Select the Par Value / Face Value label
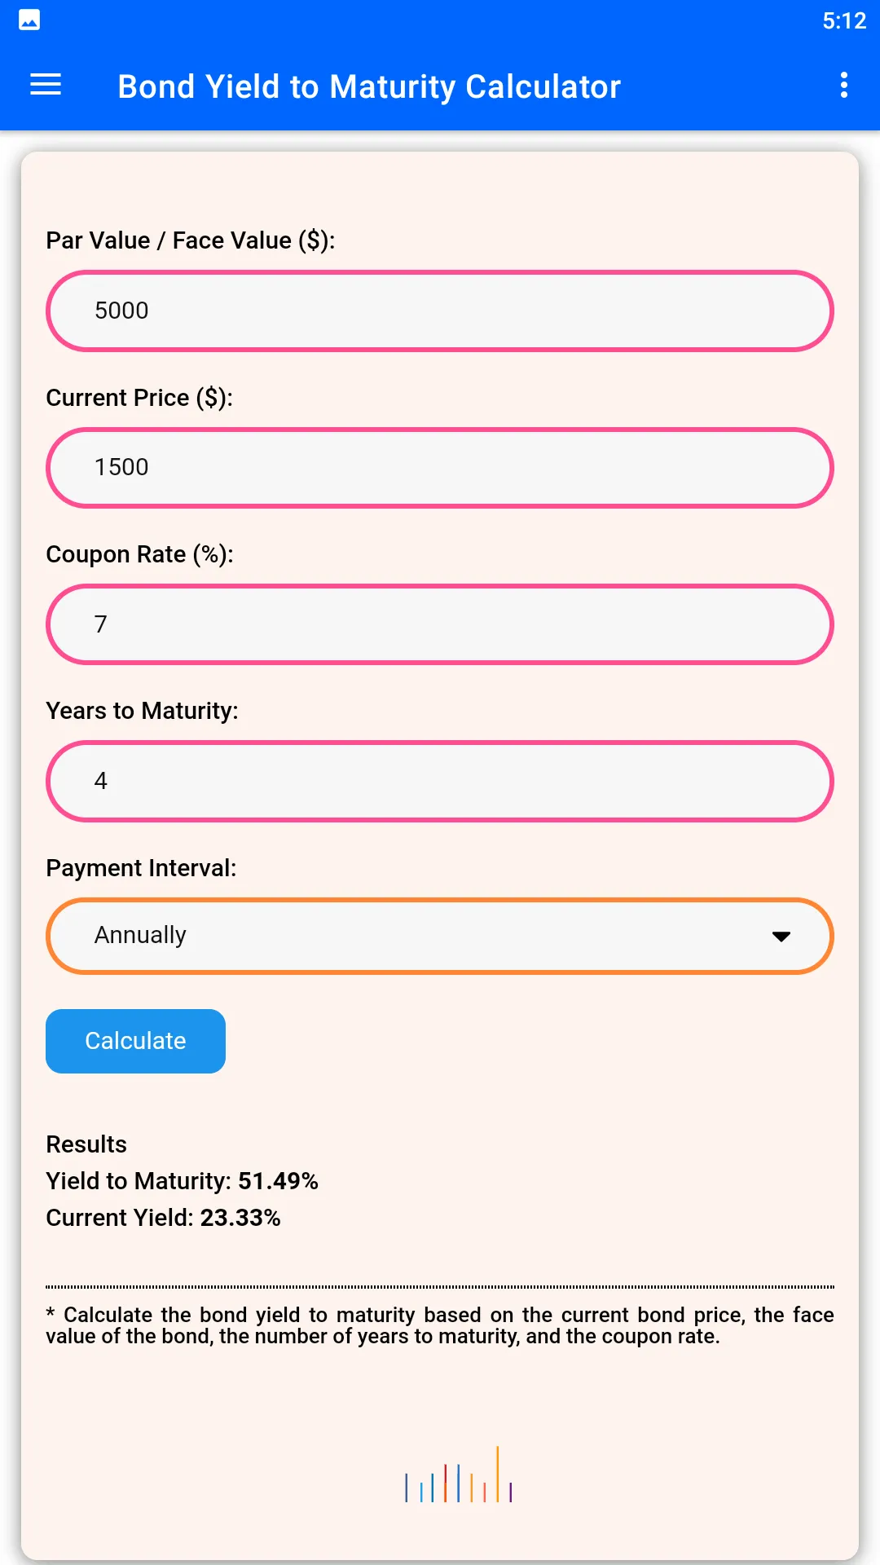Image resolution: width=880 pixels, height=1565 pixels. click(192, 240)
